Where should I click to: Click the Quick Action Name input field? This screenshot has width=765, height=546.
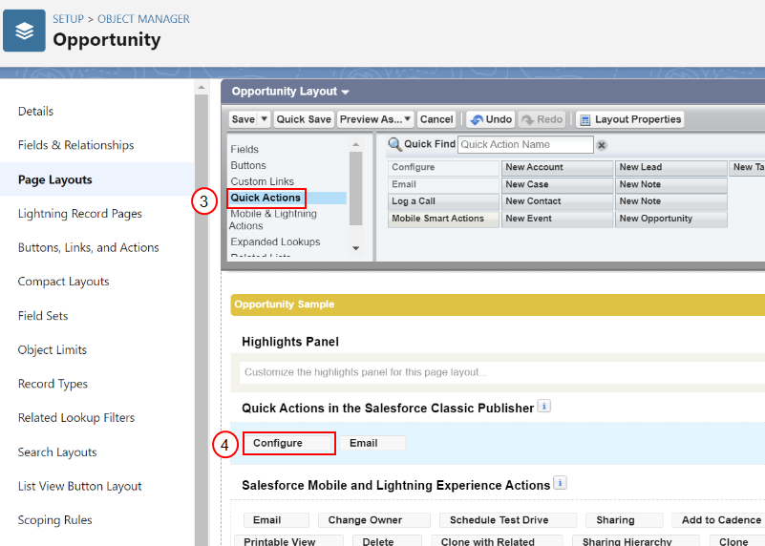click(525, 145)
